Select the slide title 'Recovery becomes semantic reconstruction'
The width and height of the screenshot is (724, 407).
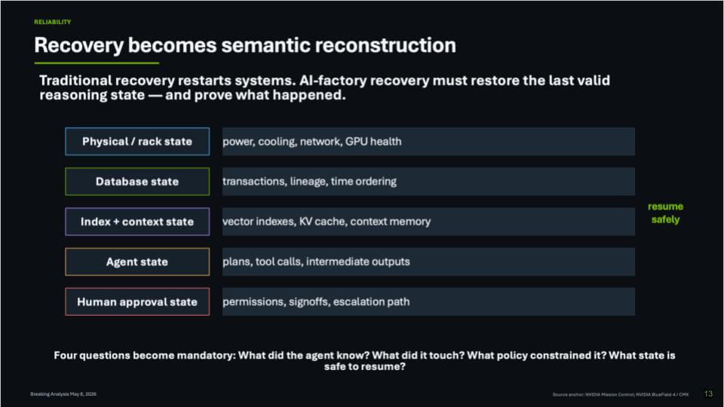point(244,45)
